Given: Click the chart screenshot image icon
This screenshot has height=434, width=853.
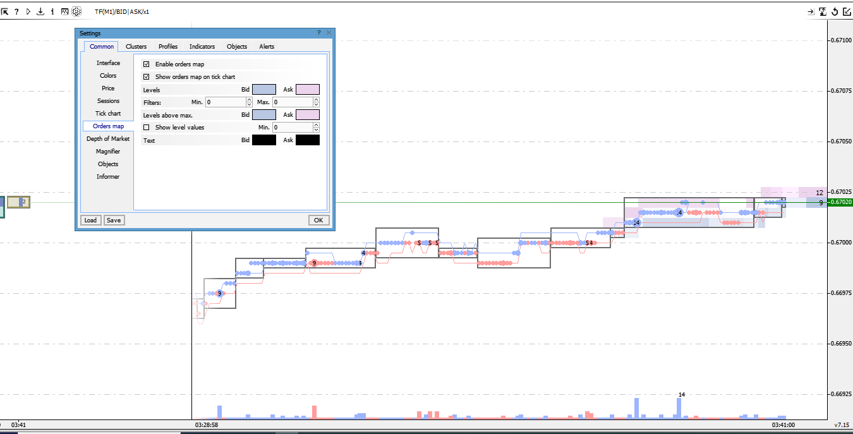Looking at the screenshot, I should click(x=64, y=11).
